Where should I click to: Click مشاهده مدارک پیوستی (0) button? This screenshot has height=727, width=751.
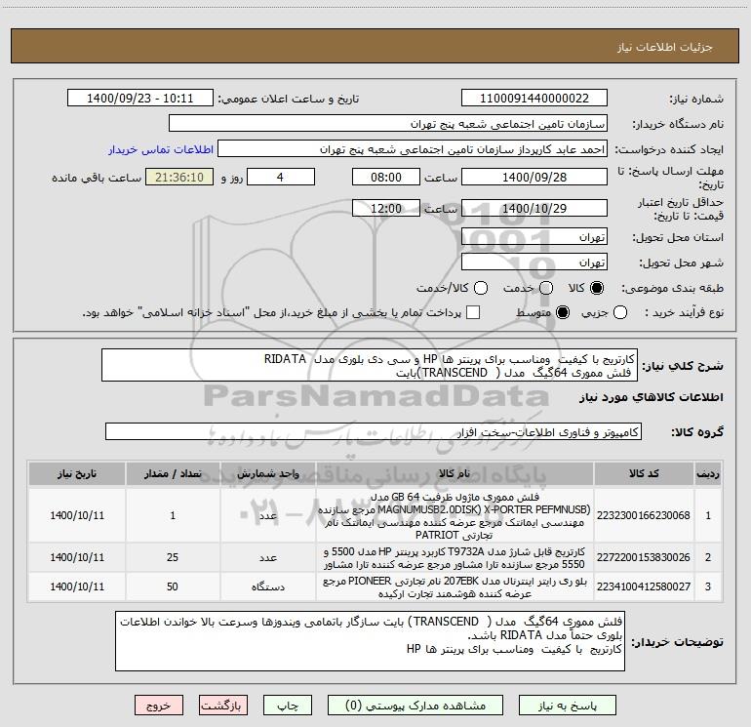pyautogui.click(x=415, y=706)
